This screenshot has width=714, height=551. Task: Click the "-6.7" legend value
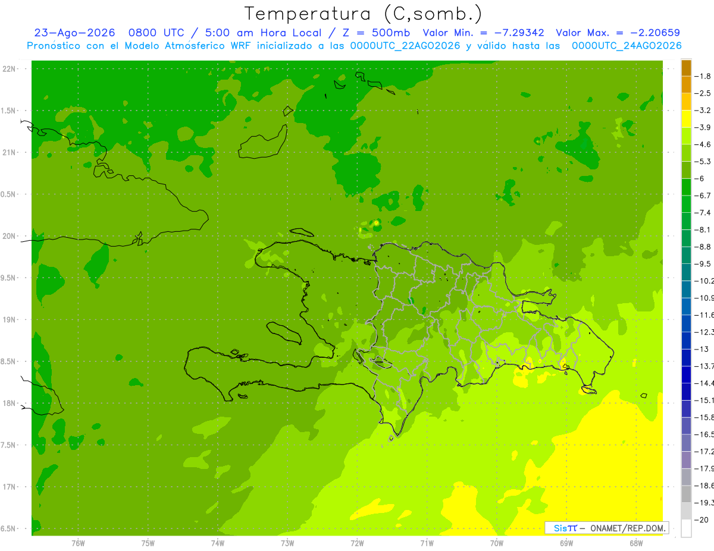coord(703,196)
